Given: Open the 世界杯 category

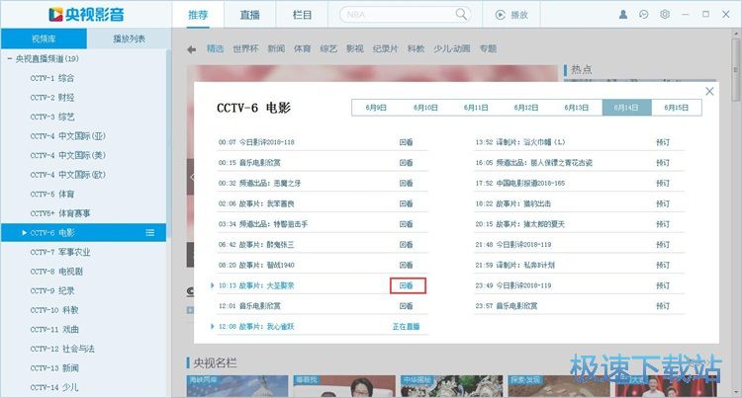Looking at the screenshot, I should click(x=245, y=48).
